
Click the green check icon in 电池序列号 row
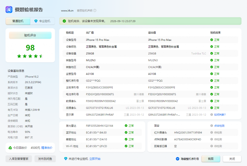click(x=211, y=94)
